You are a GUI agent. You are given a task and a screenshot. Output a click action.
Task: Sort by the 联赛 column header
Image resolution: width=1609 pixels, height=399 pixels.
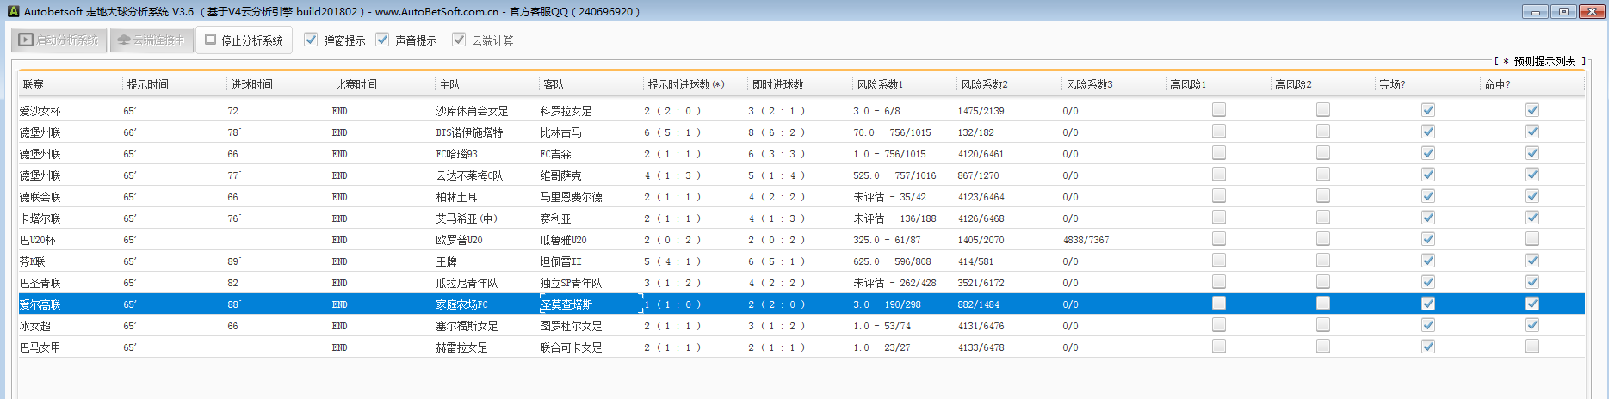point(34,84)
